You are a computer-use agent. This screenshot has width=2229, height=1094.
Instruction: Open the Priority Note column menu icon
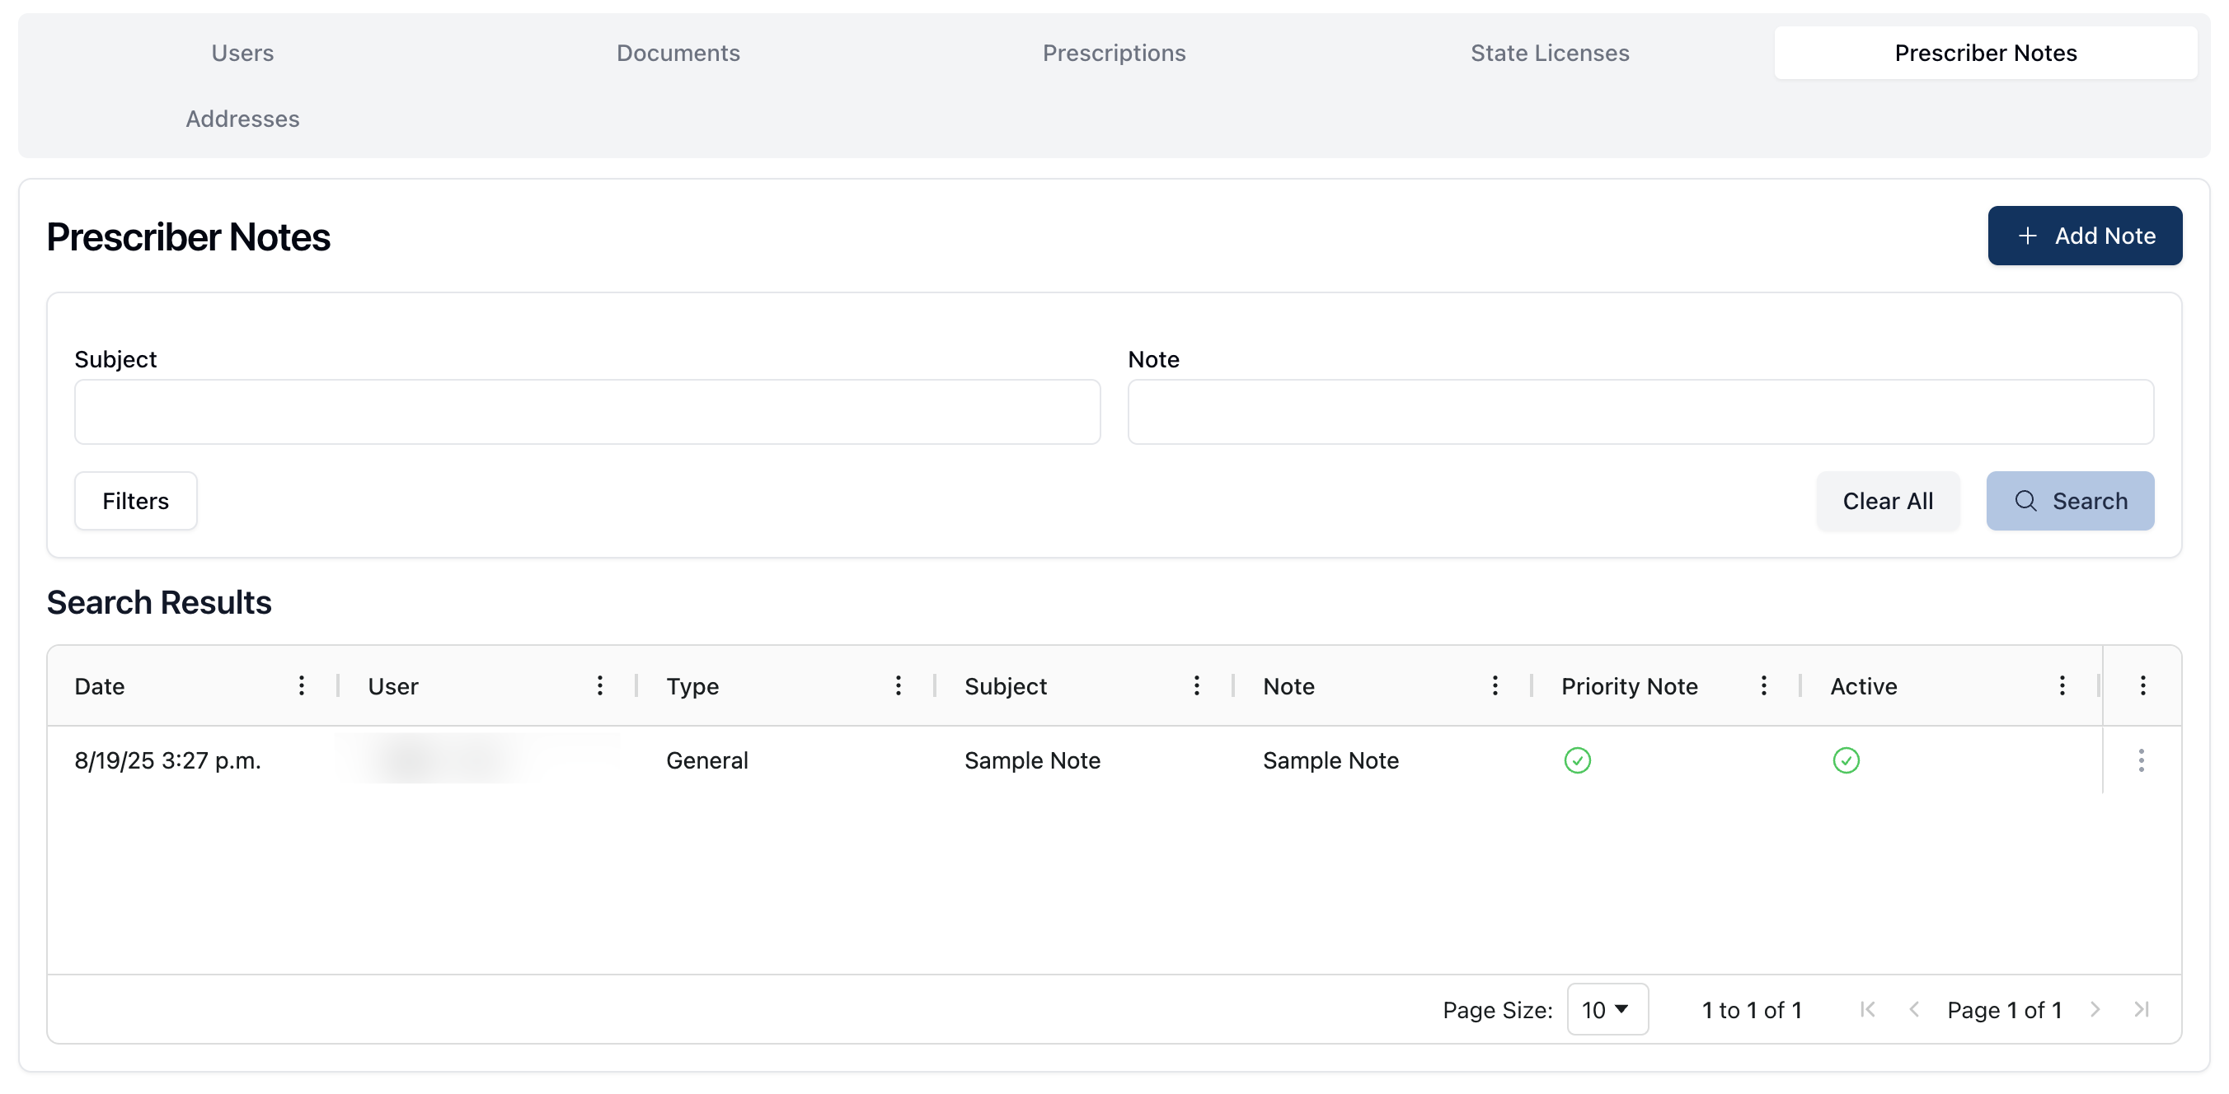1763,685
